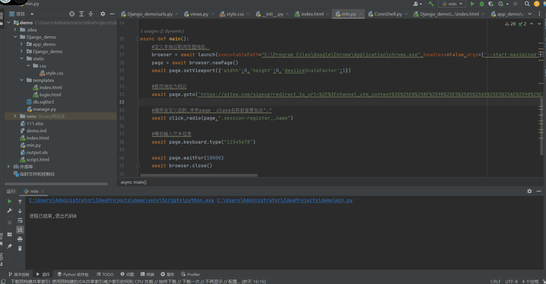Image resolution: width=546 pixels, height=284 pixels.
Task: Run min with coverage
Action: (x=491, y=4)
